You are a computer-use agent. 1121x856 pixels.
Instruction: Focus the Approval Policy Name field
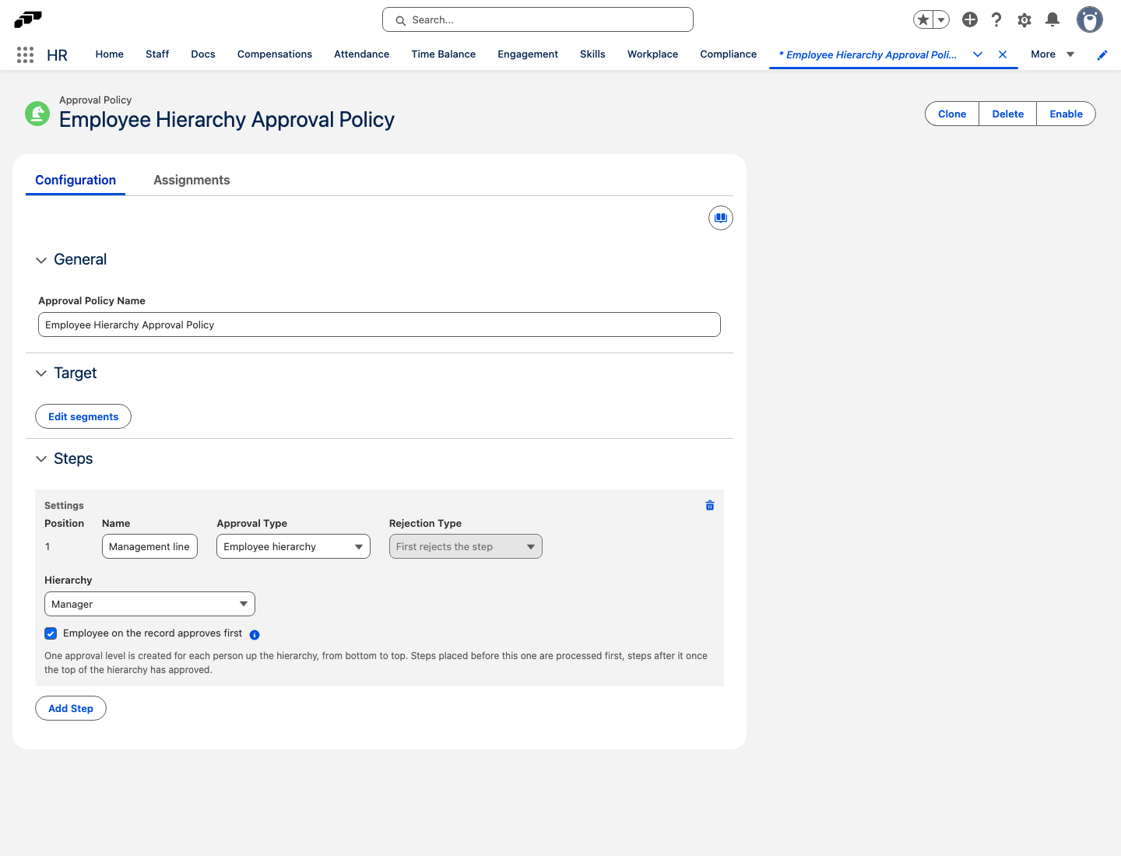tap(379, 325)
